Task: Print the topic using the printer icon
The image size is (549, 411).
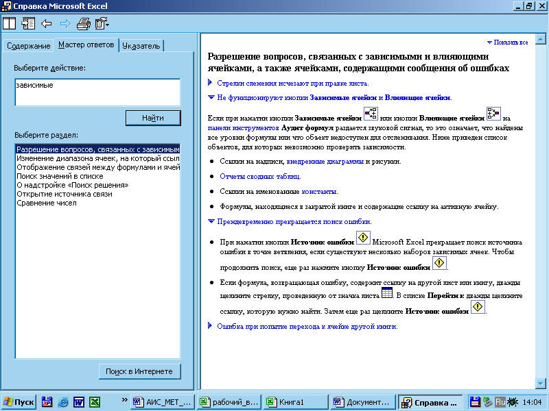Action: pyautogui.click(x=84, y=24)
